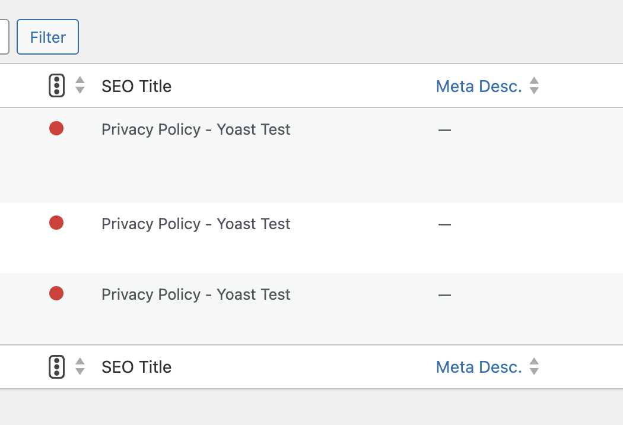623x425 pixels.
Task: Click Meta Desc. link in table footer
Action: click(x=478, y=367)
